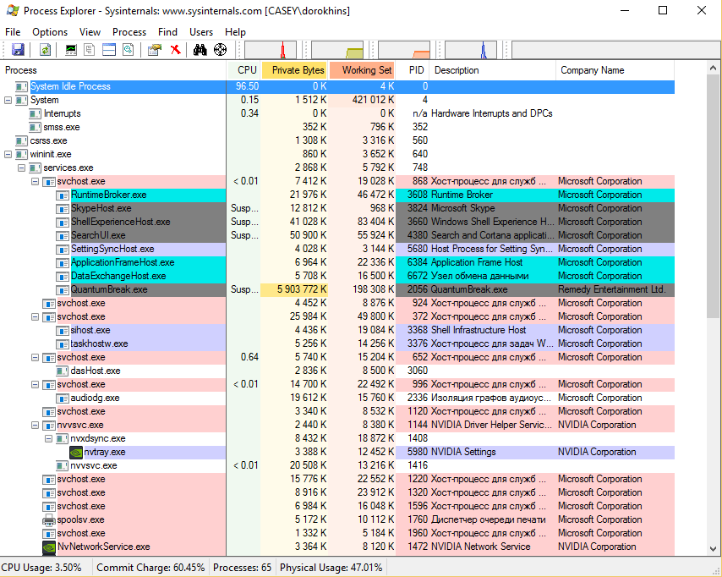
Task: Click the CPU usage mini graph in toolbar
Action: coord(271,50)
